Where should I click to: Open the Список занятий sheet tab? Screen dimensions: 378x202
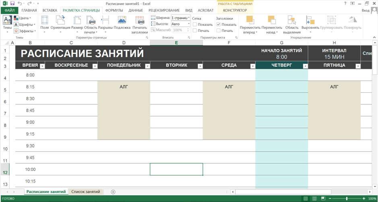coord(85,192)
